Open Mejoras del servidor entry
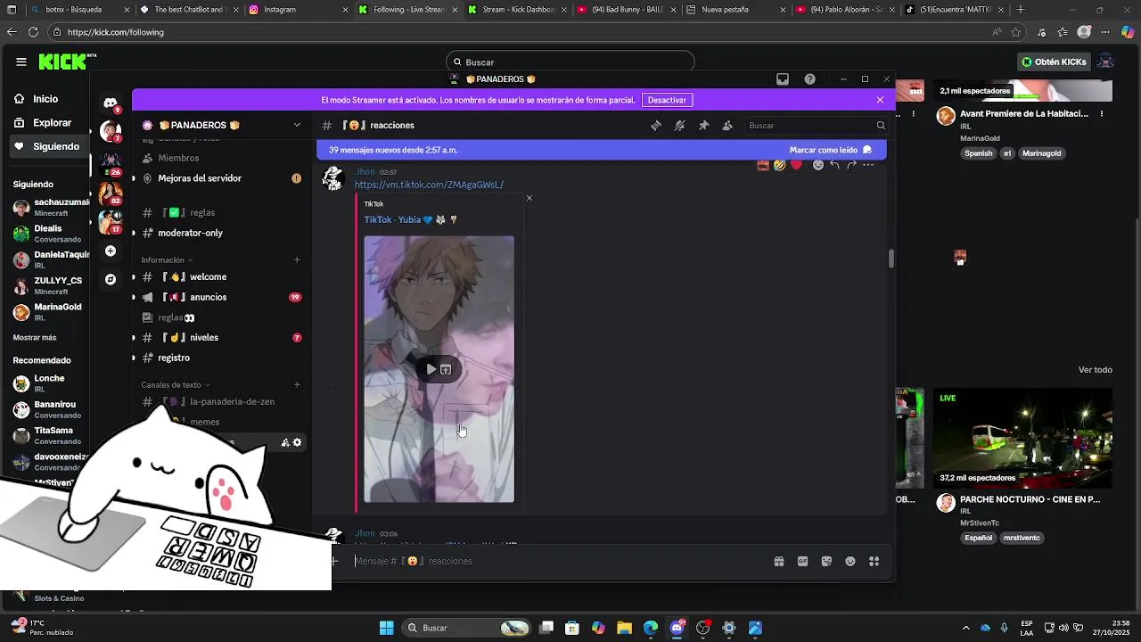 (x=200, y=178)
